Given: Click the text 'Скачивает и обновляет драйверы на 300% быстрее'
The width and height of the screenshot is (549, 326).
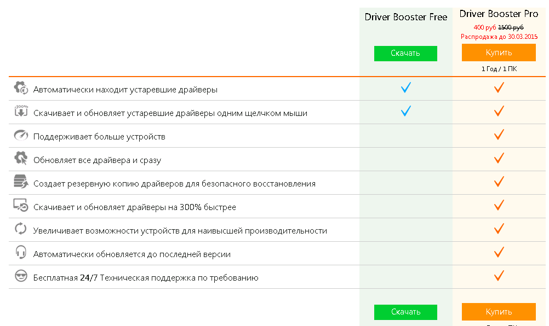Looking at the screenshot, I should pos(134,207).
